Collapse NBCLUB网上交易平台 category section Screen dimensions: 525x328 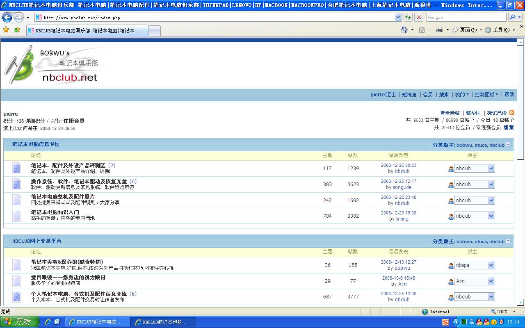coord(508,241)
